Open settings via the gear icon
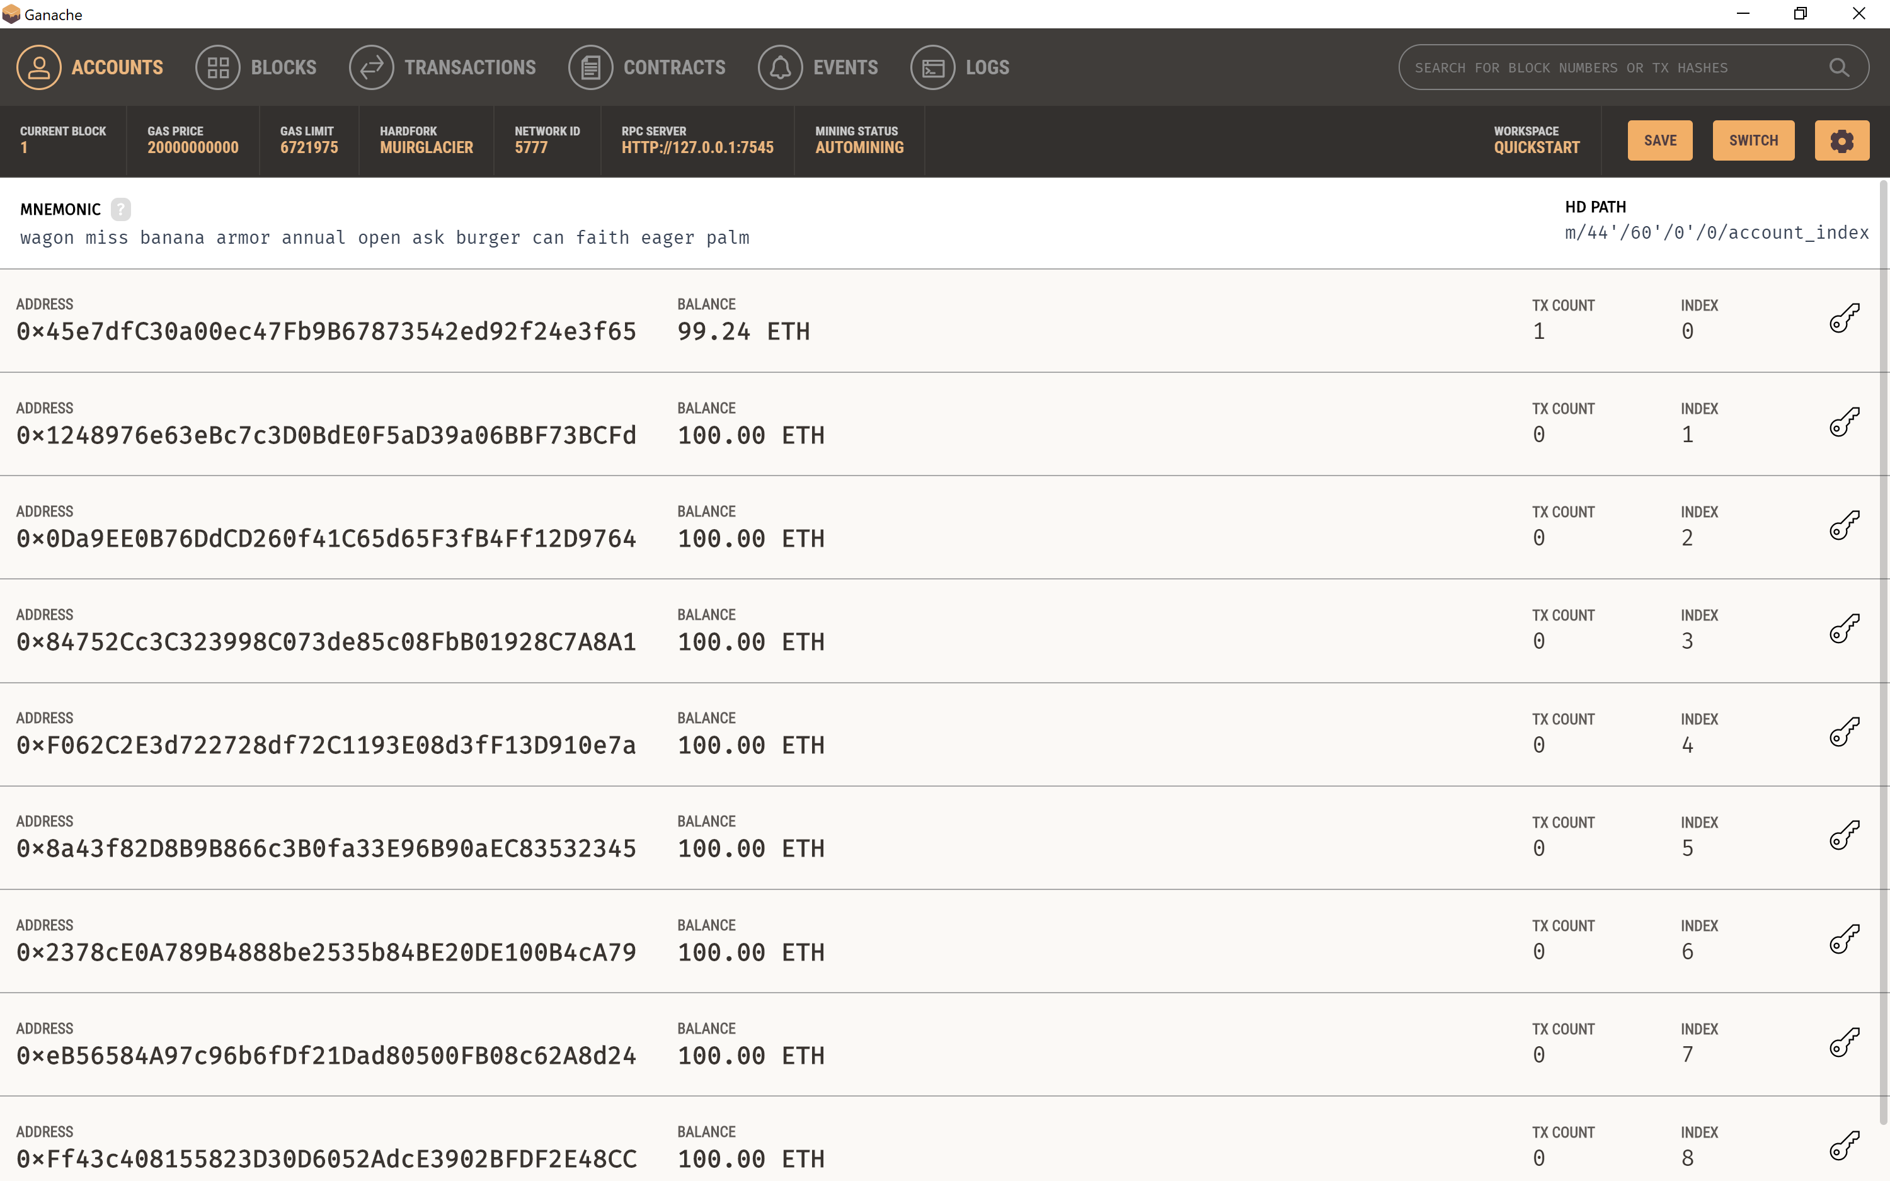Screen dimensions: 1890x1181 click(x=1841, y=140)
